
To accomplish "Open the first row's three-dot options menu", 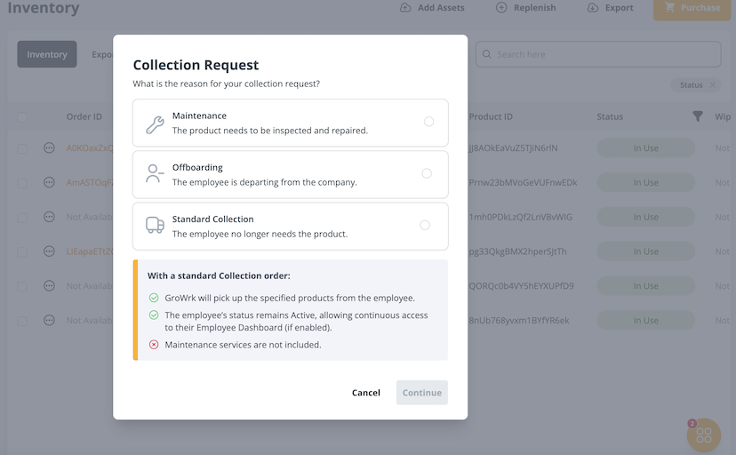I will click(x=50, y=148).
